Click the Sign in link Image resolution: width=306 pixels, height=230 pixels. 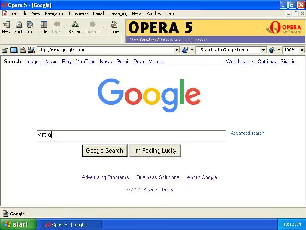288,62
